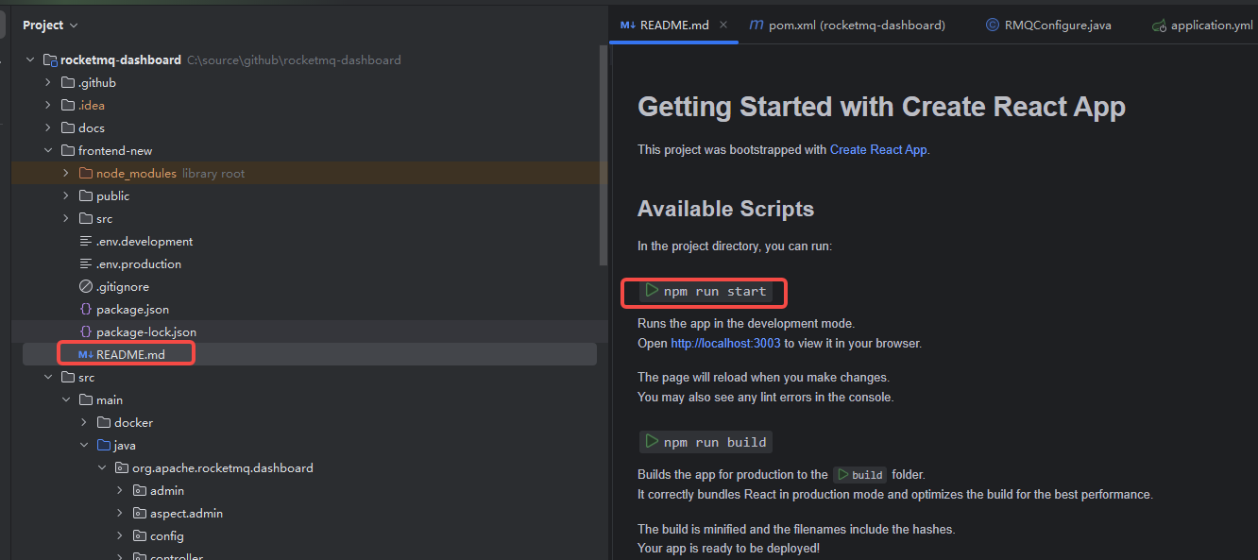The image size is (1258, 560).
Task: Click the .env.development file icon
Action: coord(86,241)
